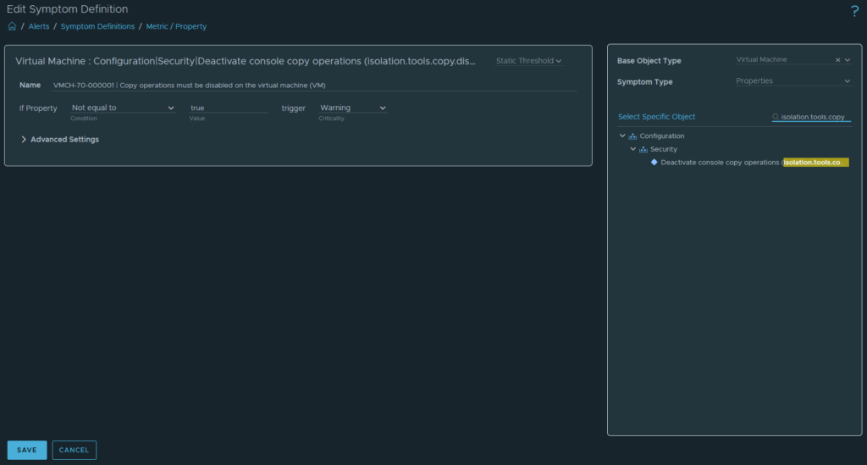Clear the Base Object Type selection
The width and height of the screenshot is (867, 465).
(x=837, y=60)
